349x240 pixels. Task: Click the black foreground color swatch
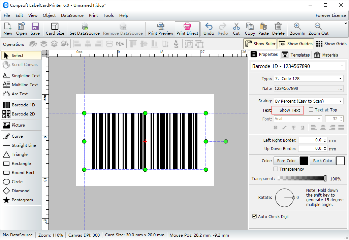click(304, 161)
